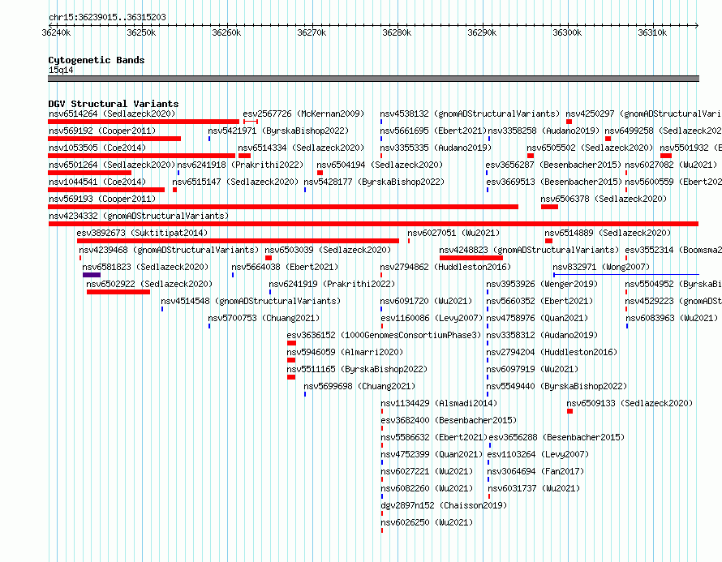The width and height of the screenshot is (722, 562).
Task: Open esv3669513 (Besenbacher2015) entry
Action: [554, 182]
